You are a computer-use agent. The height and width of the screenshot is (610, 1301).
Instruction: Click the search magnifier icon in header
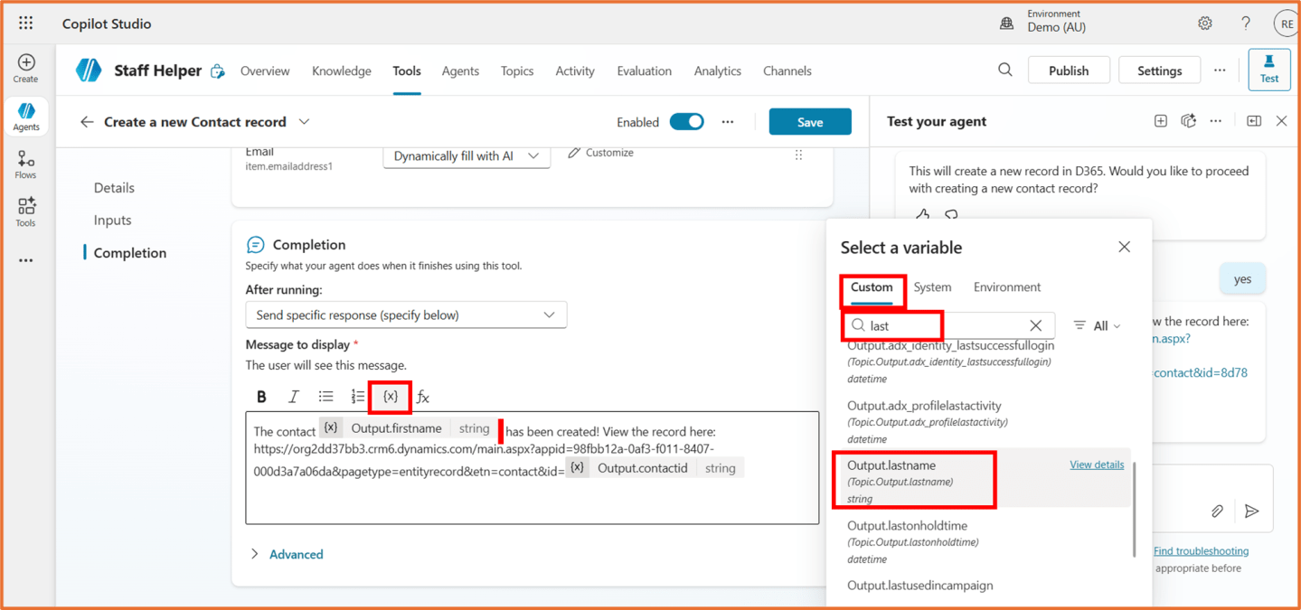pos(1004,70)
